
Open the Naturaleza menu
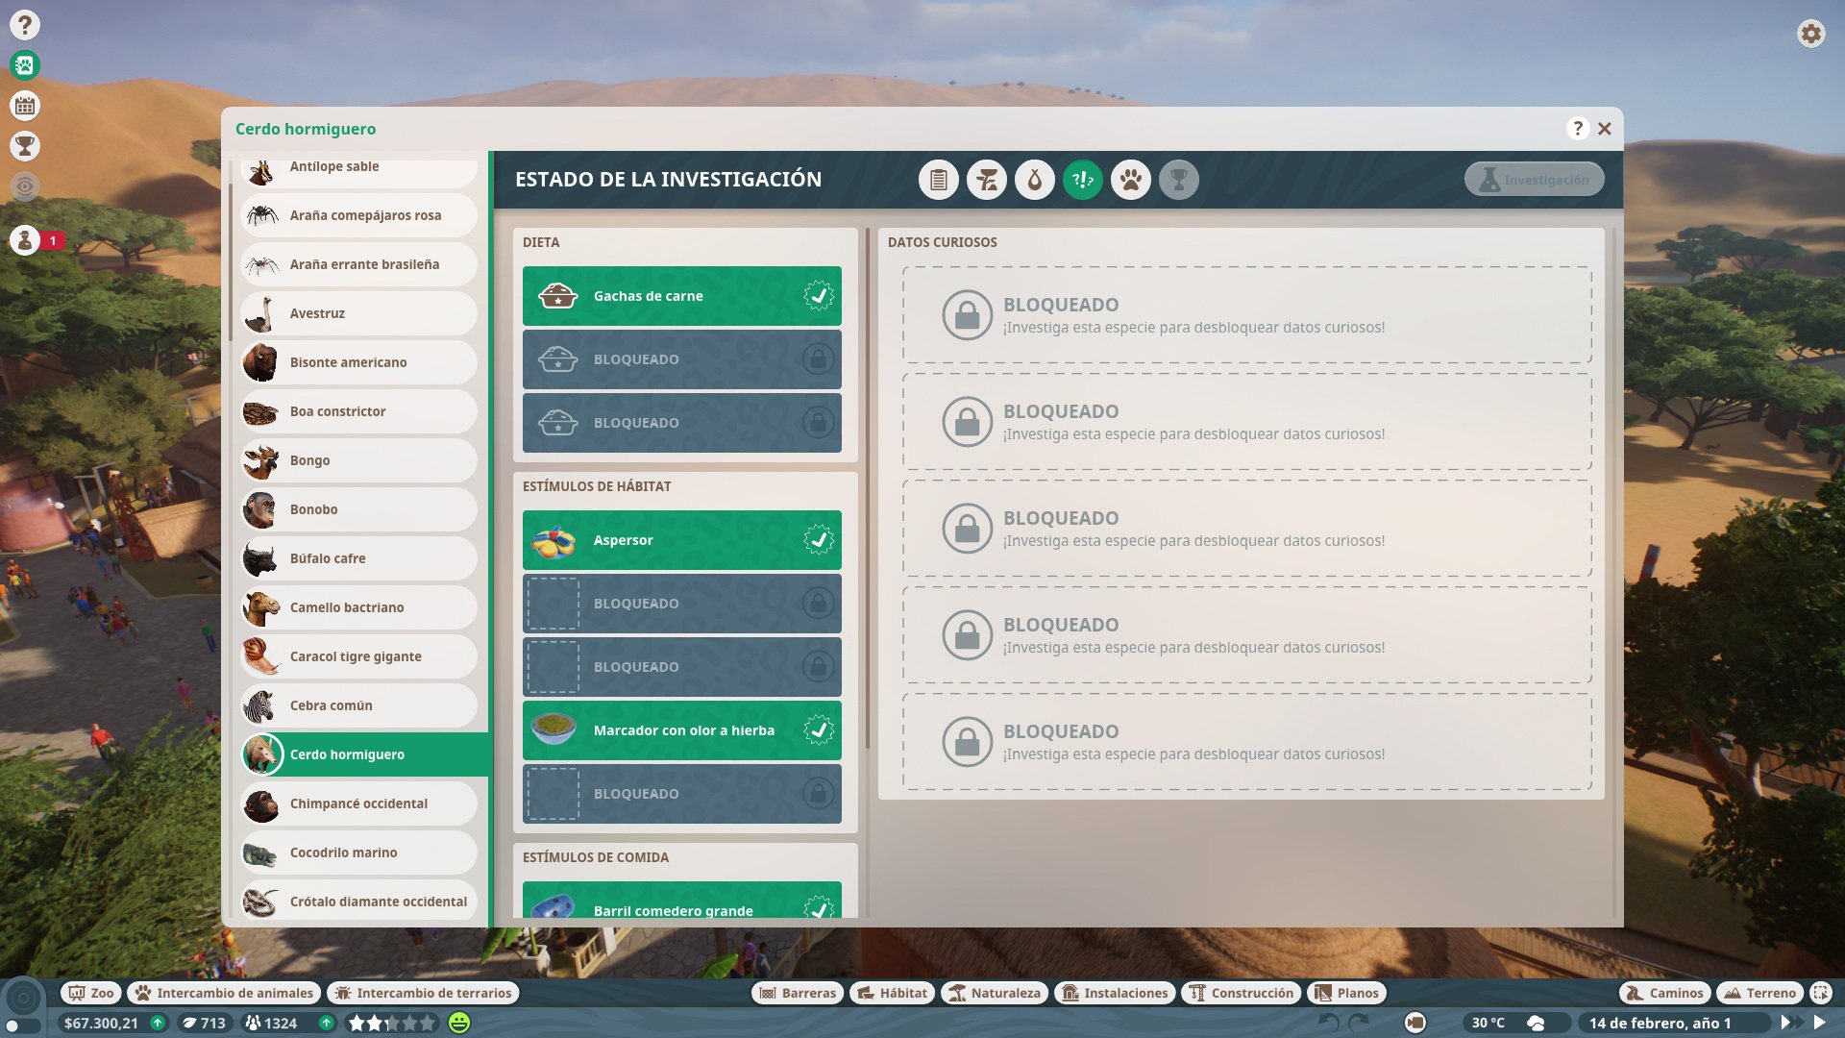[994, 993]
